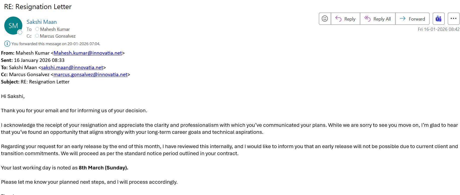Click the Reply All button
The image size is (460, 195).
pos(377,19)
